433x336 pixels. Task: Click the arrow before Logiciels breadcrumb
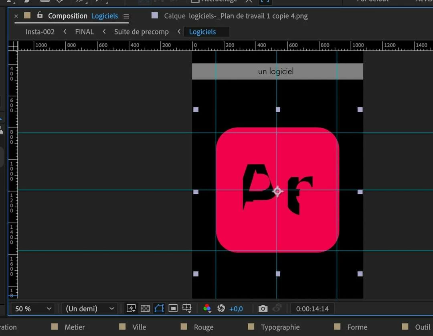click(x=179, y=31)
